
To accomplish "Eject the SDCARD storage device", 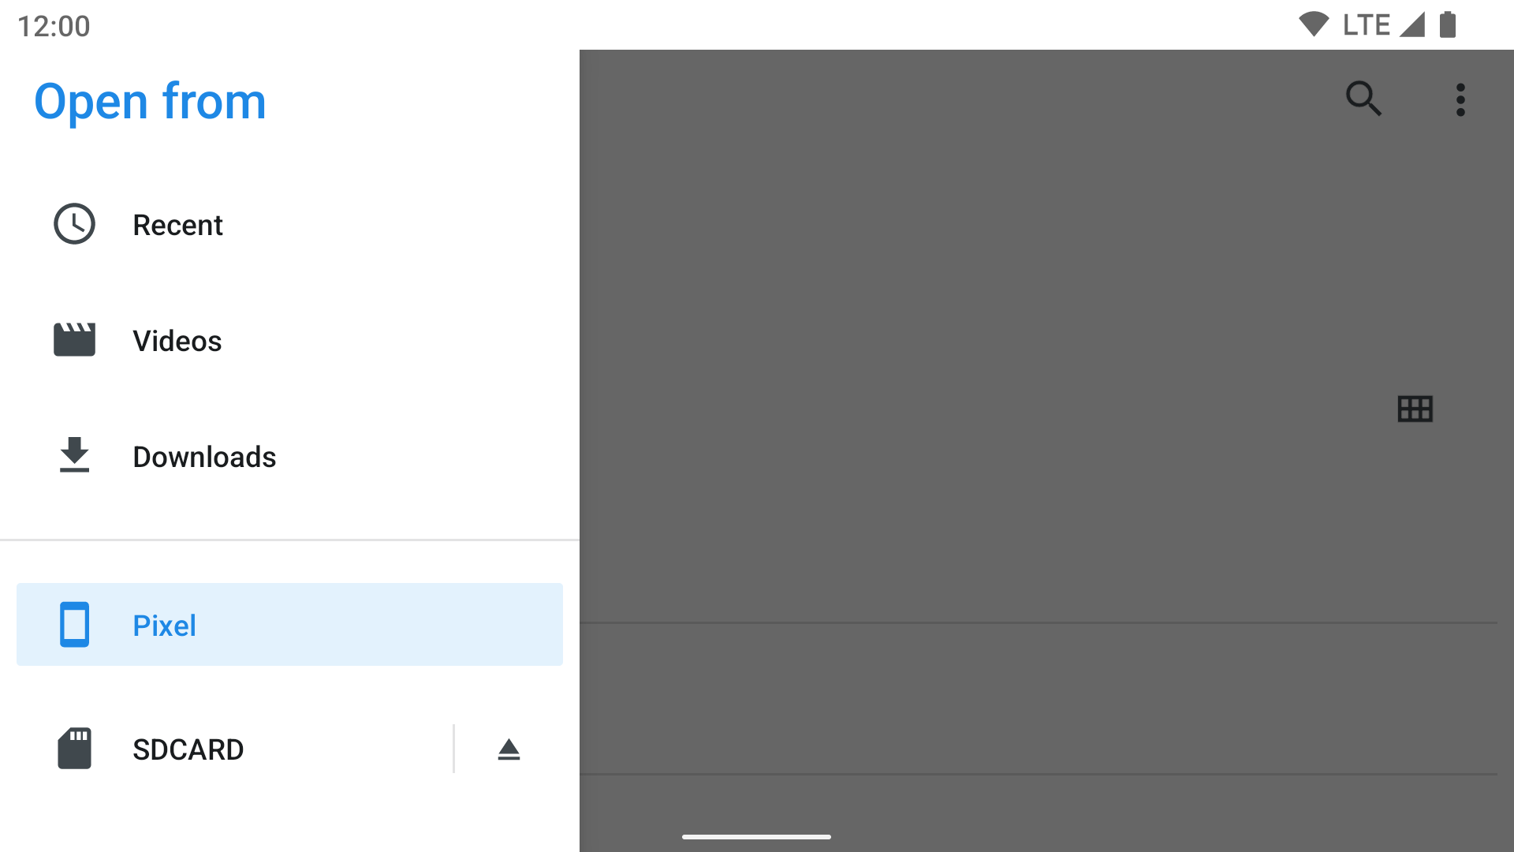I will [509, 748].
